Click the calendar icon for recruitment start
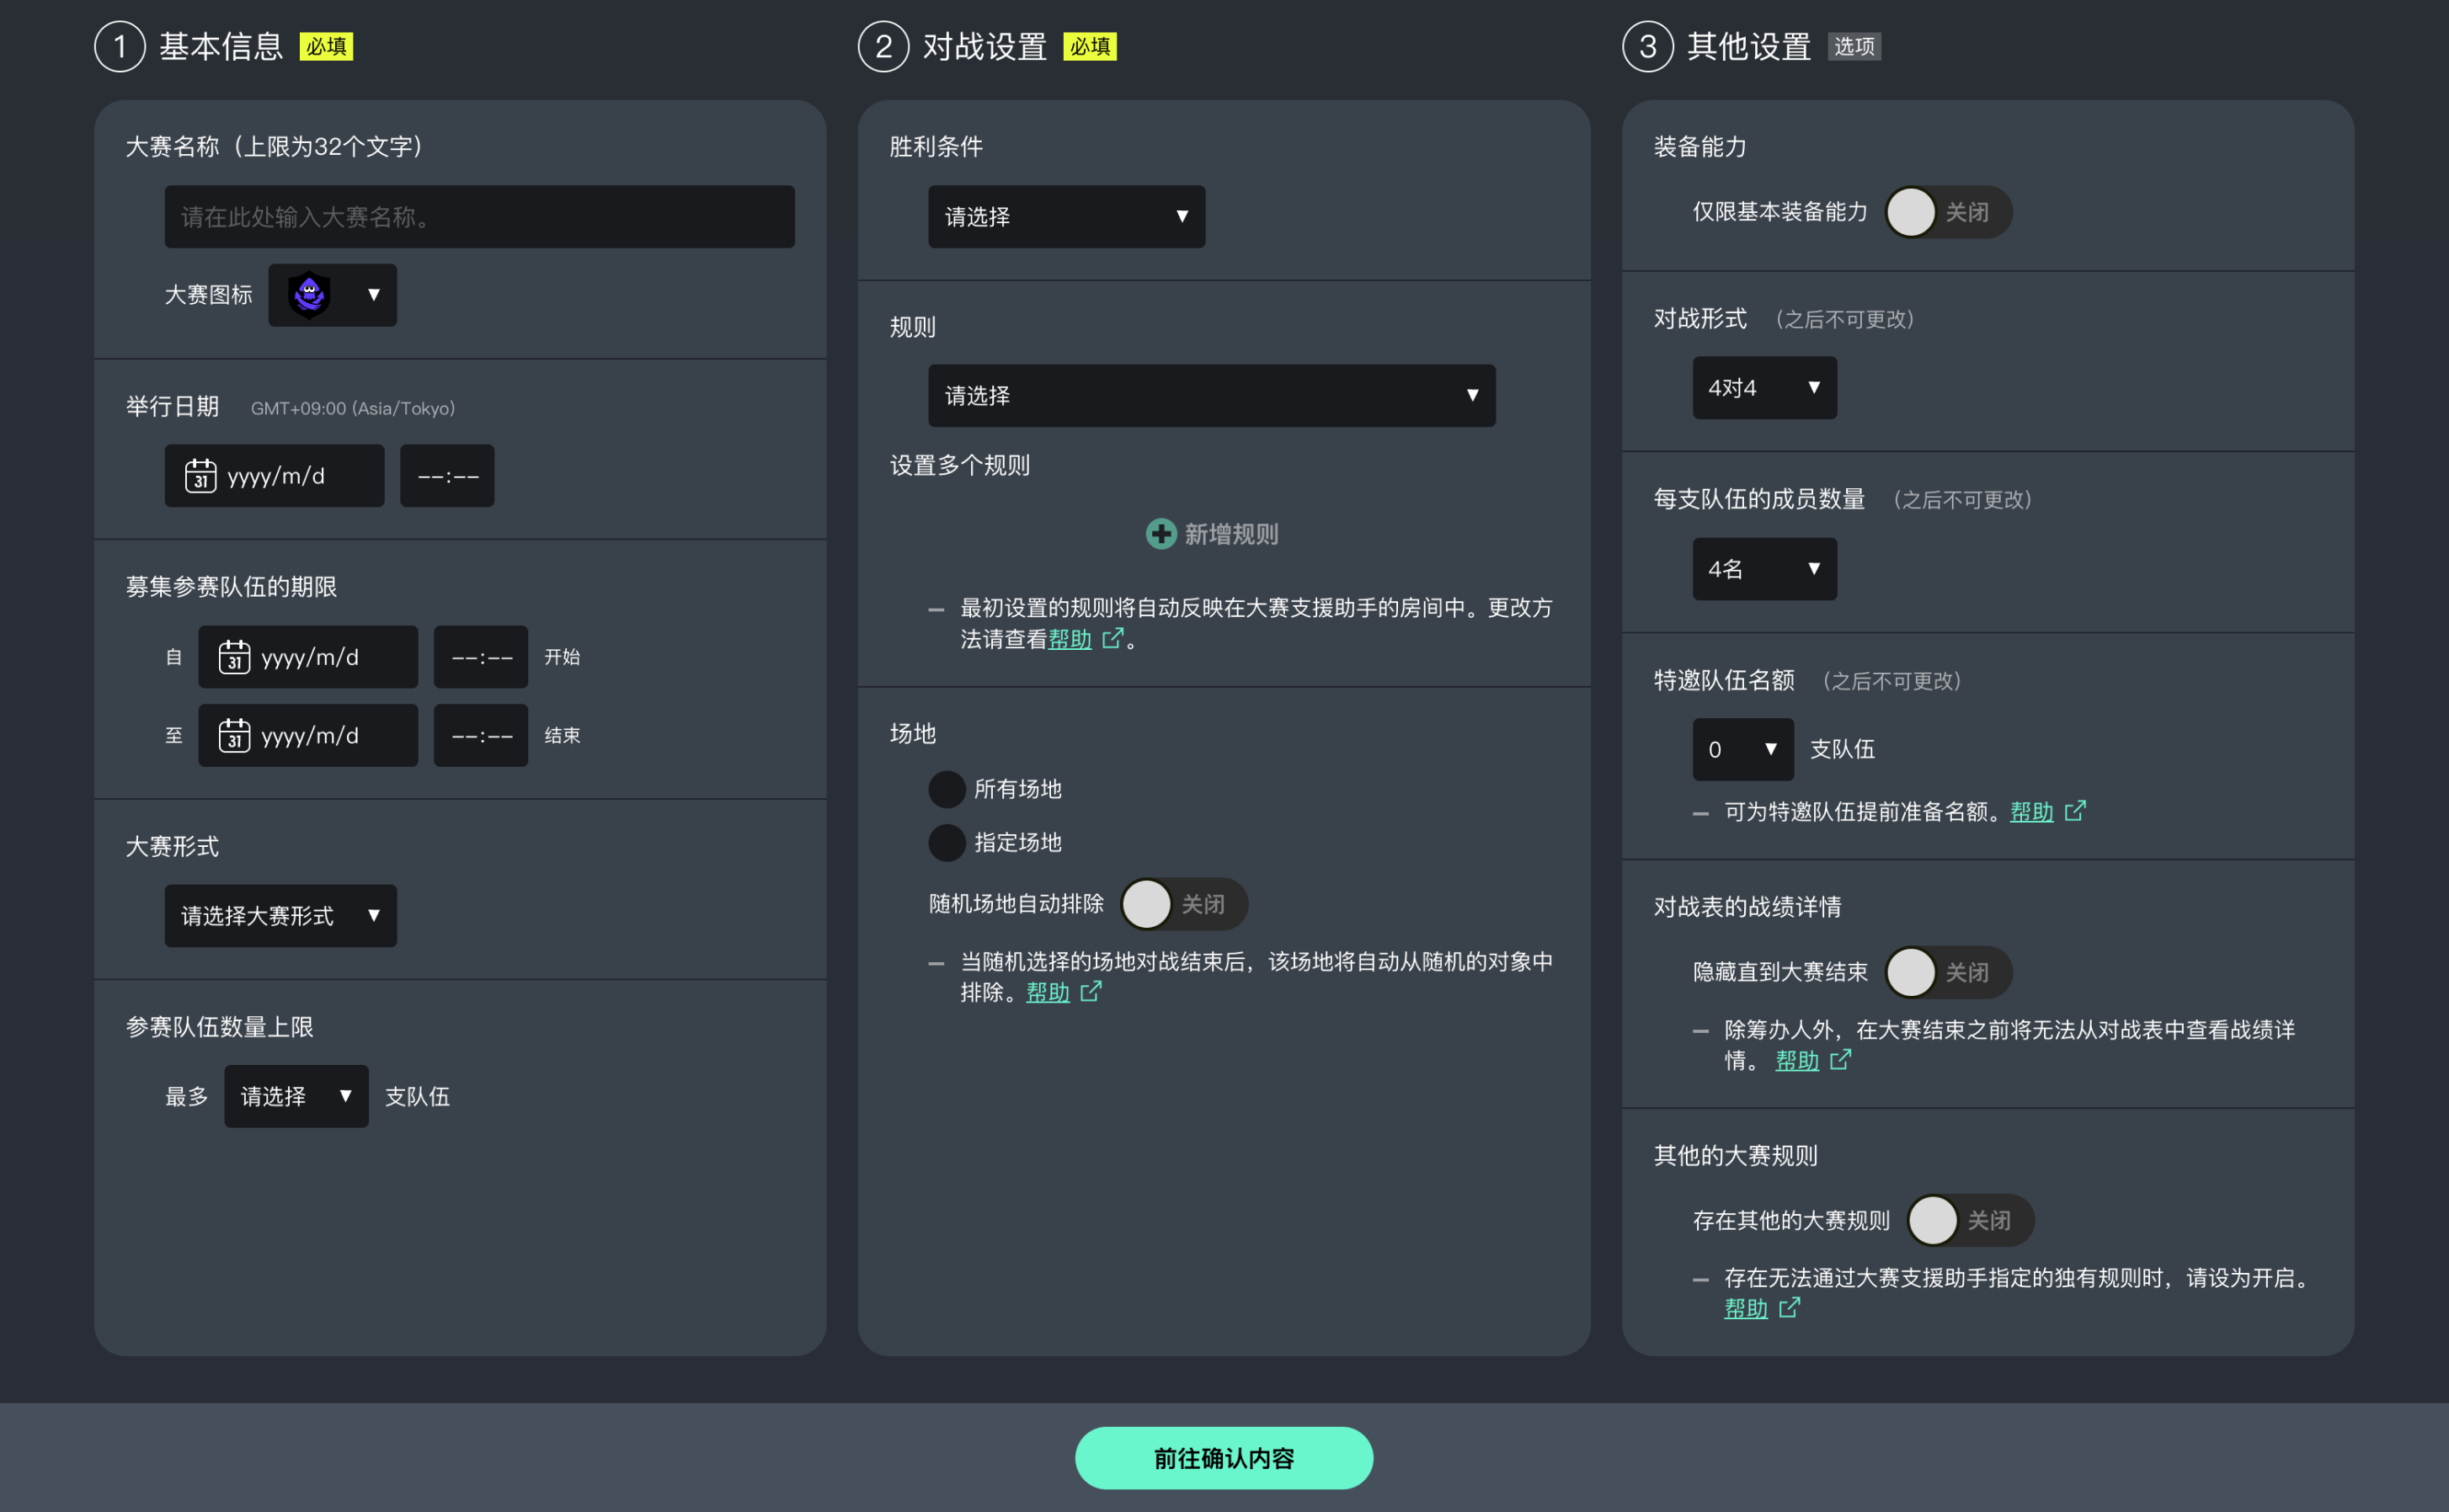The image size is (2449, 1512). (232, 658)
